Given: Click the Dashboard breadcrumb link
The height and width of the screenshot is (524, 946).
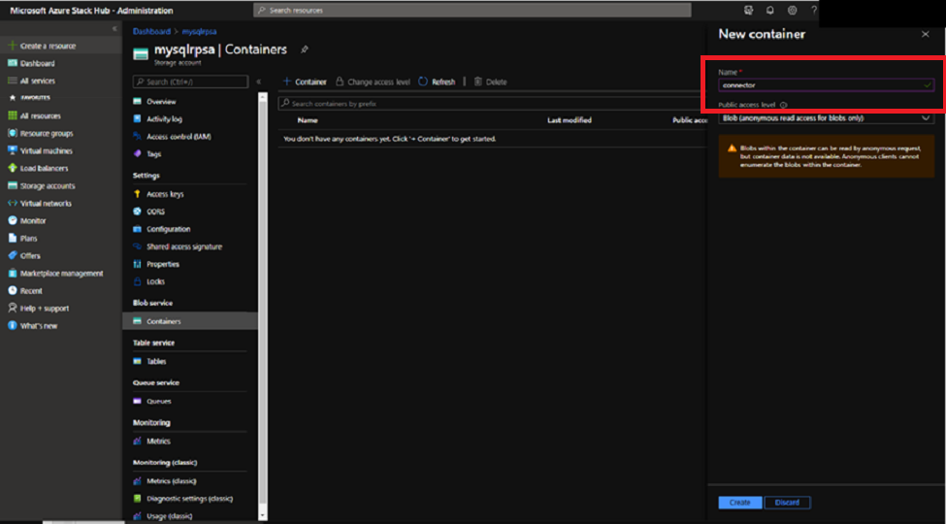Looking at the screenshot, I should [151, 31].
